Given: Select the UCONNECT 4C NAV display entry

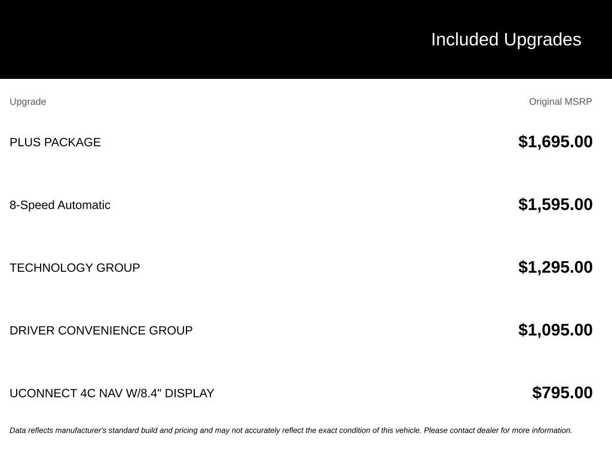Looking at the screenshot, I should pyautogui.click(x=112, y=393).
